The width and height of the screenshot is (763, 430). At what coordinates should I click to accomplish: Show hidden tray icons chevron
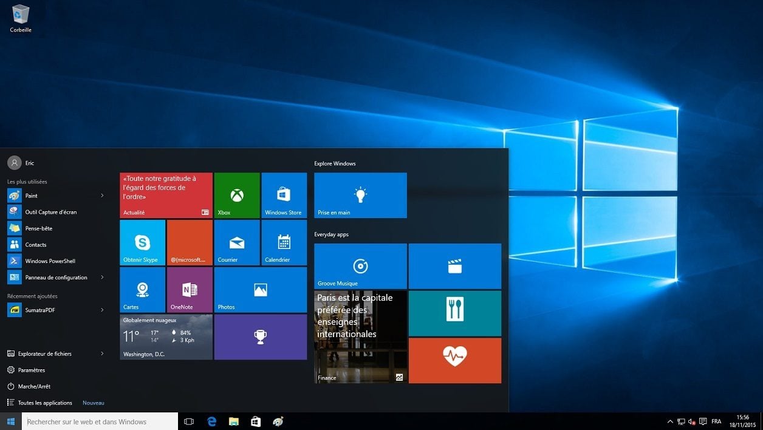pyautogui.click(x=670, y=421)
